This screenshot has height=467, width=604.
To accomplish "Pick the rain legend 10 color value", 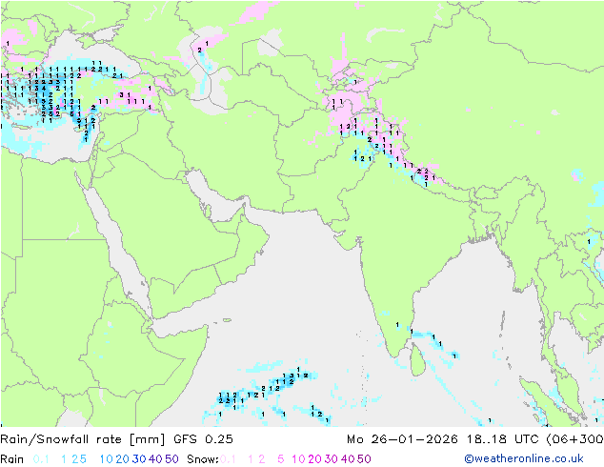I will tap(106, 459).
